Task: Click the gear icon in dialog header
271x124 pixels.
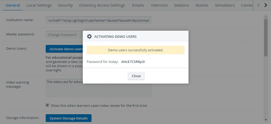Action: (89, 36)
